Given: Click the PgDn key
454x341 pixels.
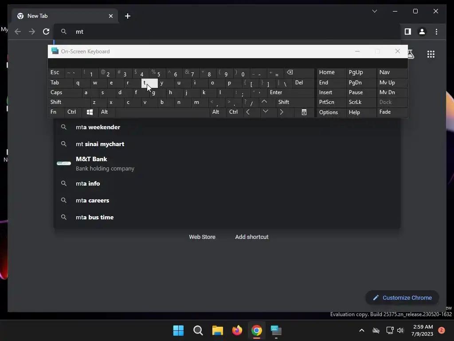Looking at the screenshot, I should click(x=361, y=83).
